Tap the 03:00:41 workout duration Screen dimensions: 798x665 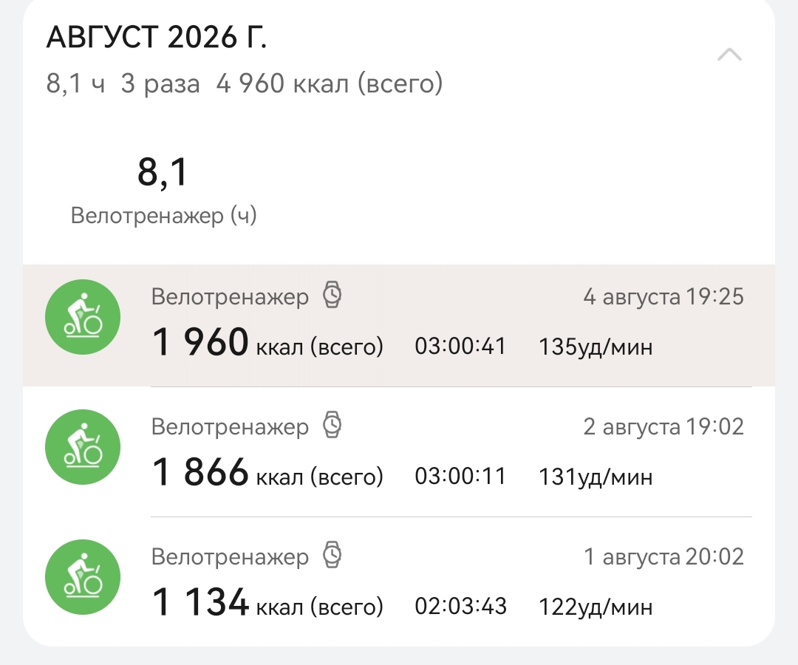coord(460,347)
